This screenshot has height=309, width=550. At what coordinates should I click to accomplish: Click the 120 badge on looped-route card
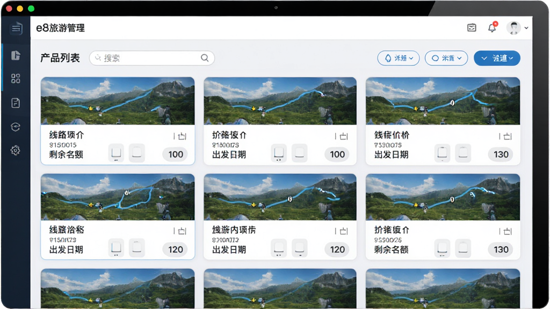(176, 249)
